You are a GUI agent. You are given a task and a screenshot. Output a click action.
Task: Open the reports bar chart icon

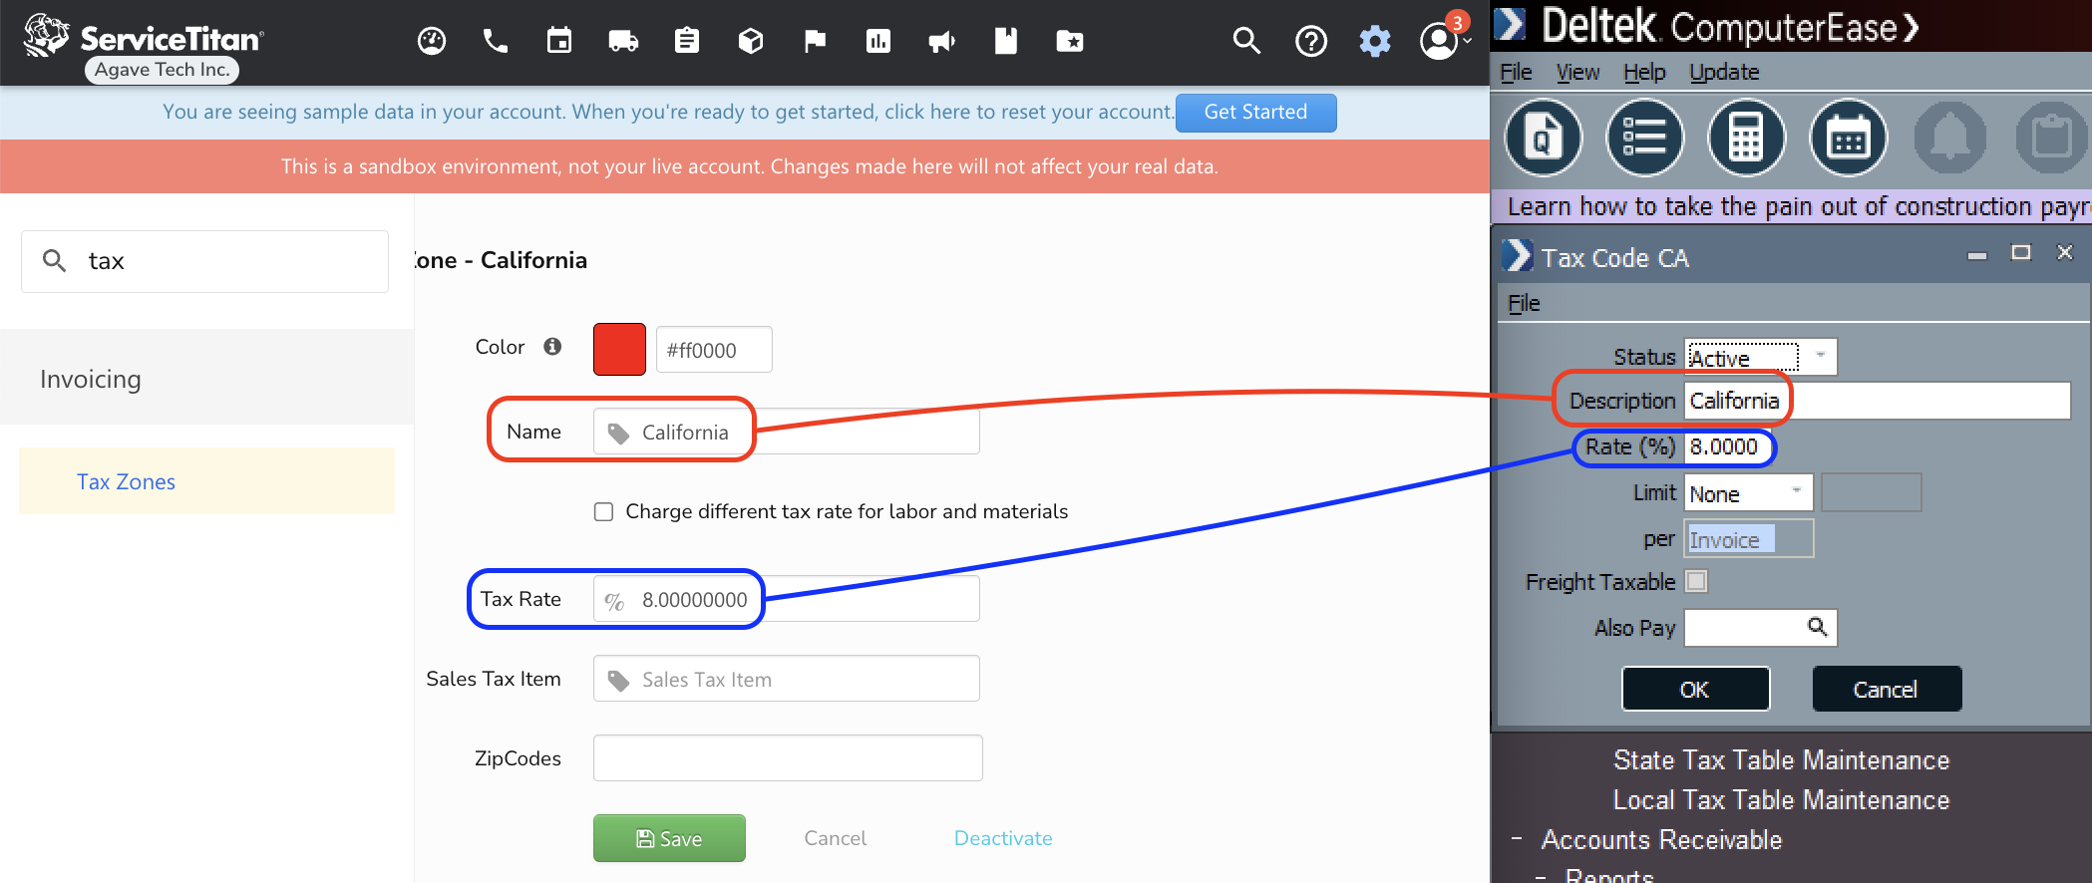tap(878, 41)
